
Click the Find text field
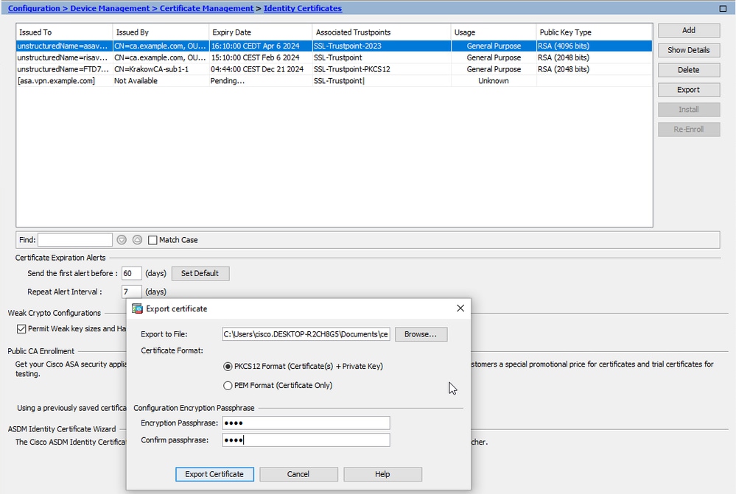[x=75, y=240]
